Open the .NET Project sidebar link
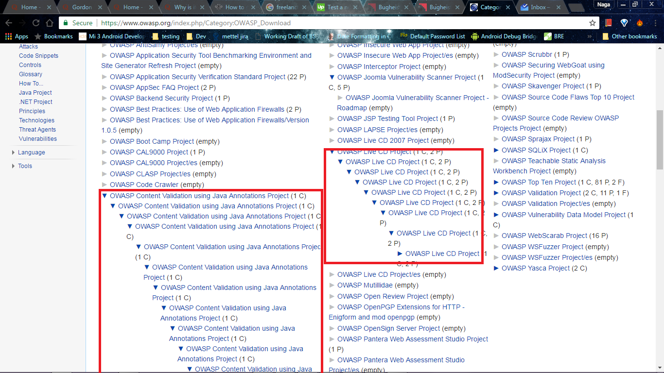664x373 pixels. coord(35,102)
